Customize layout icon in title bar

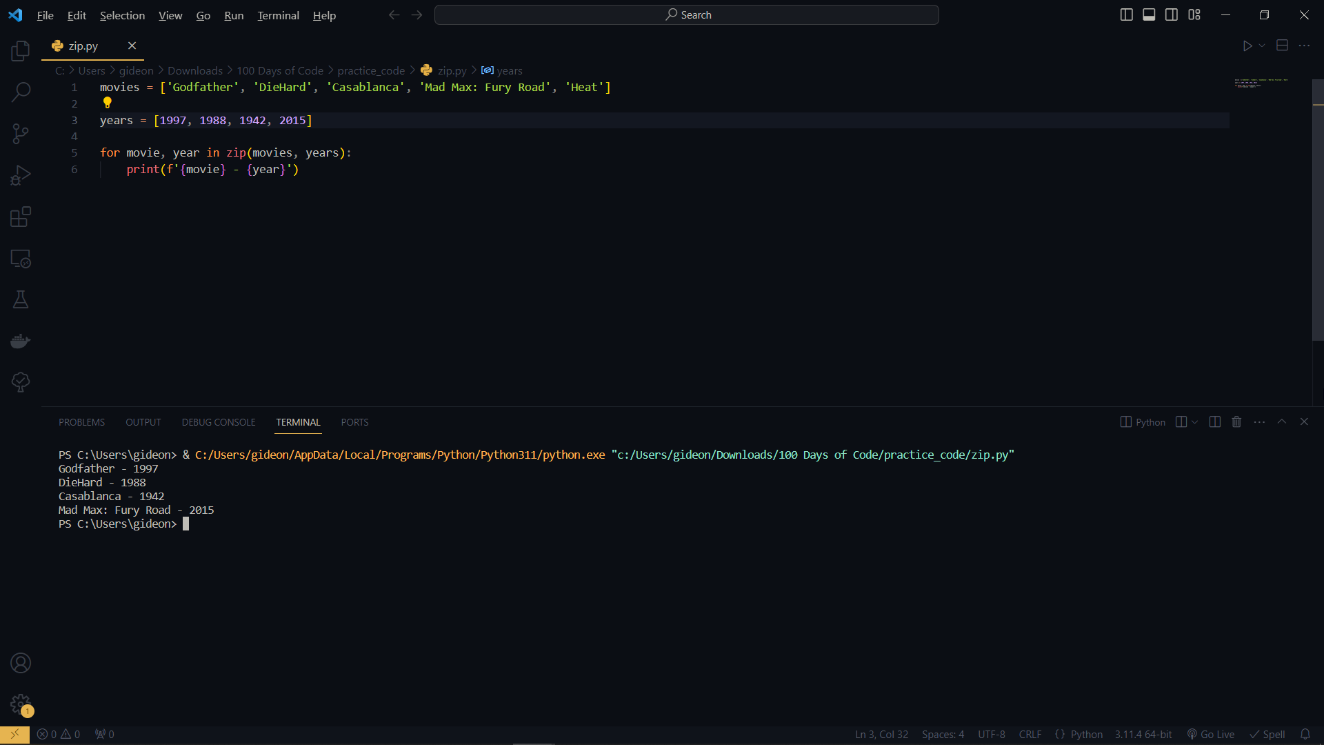pyautogui.click(x=1194, y=14)
